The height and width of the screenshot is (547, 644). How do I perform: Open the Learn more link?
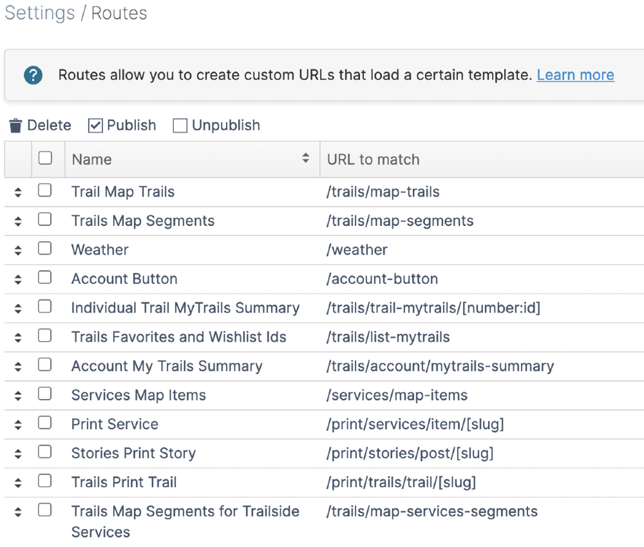575,75
